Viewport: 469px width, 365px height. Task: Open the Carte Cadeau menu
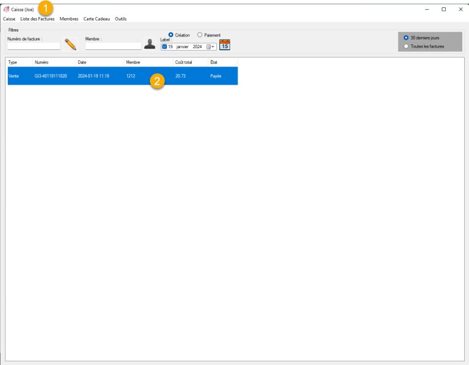(97, 19)
